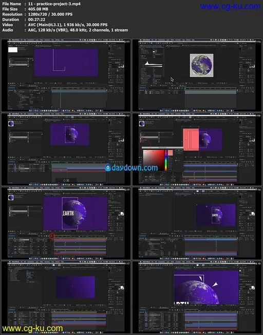
Task: Open the frame with the empty purple gradient
Action: coord(66,297)
